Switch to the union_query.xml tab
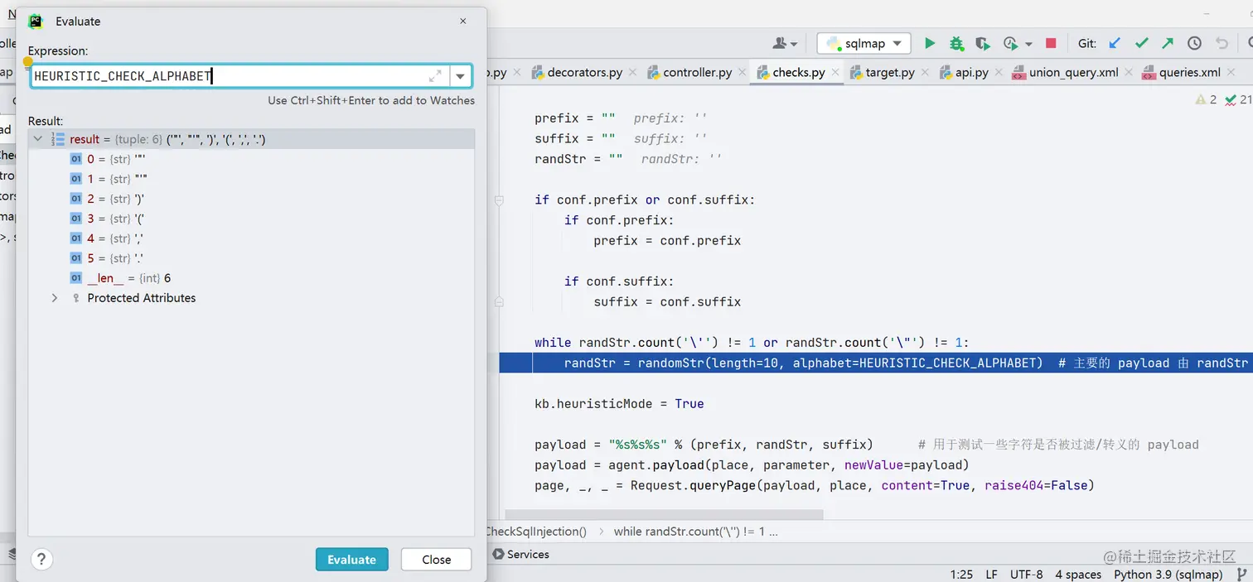Image resolution: width=1253 pixels, height=582 pixels. pos(1072,73)
